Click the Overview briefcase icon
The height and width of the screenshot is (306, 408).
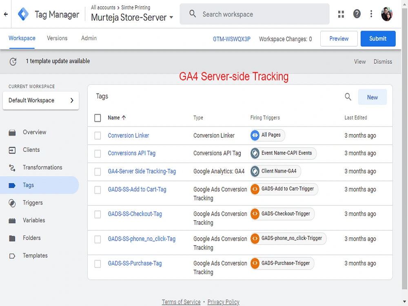tap(12, 133)
